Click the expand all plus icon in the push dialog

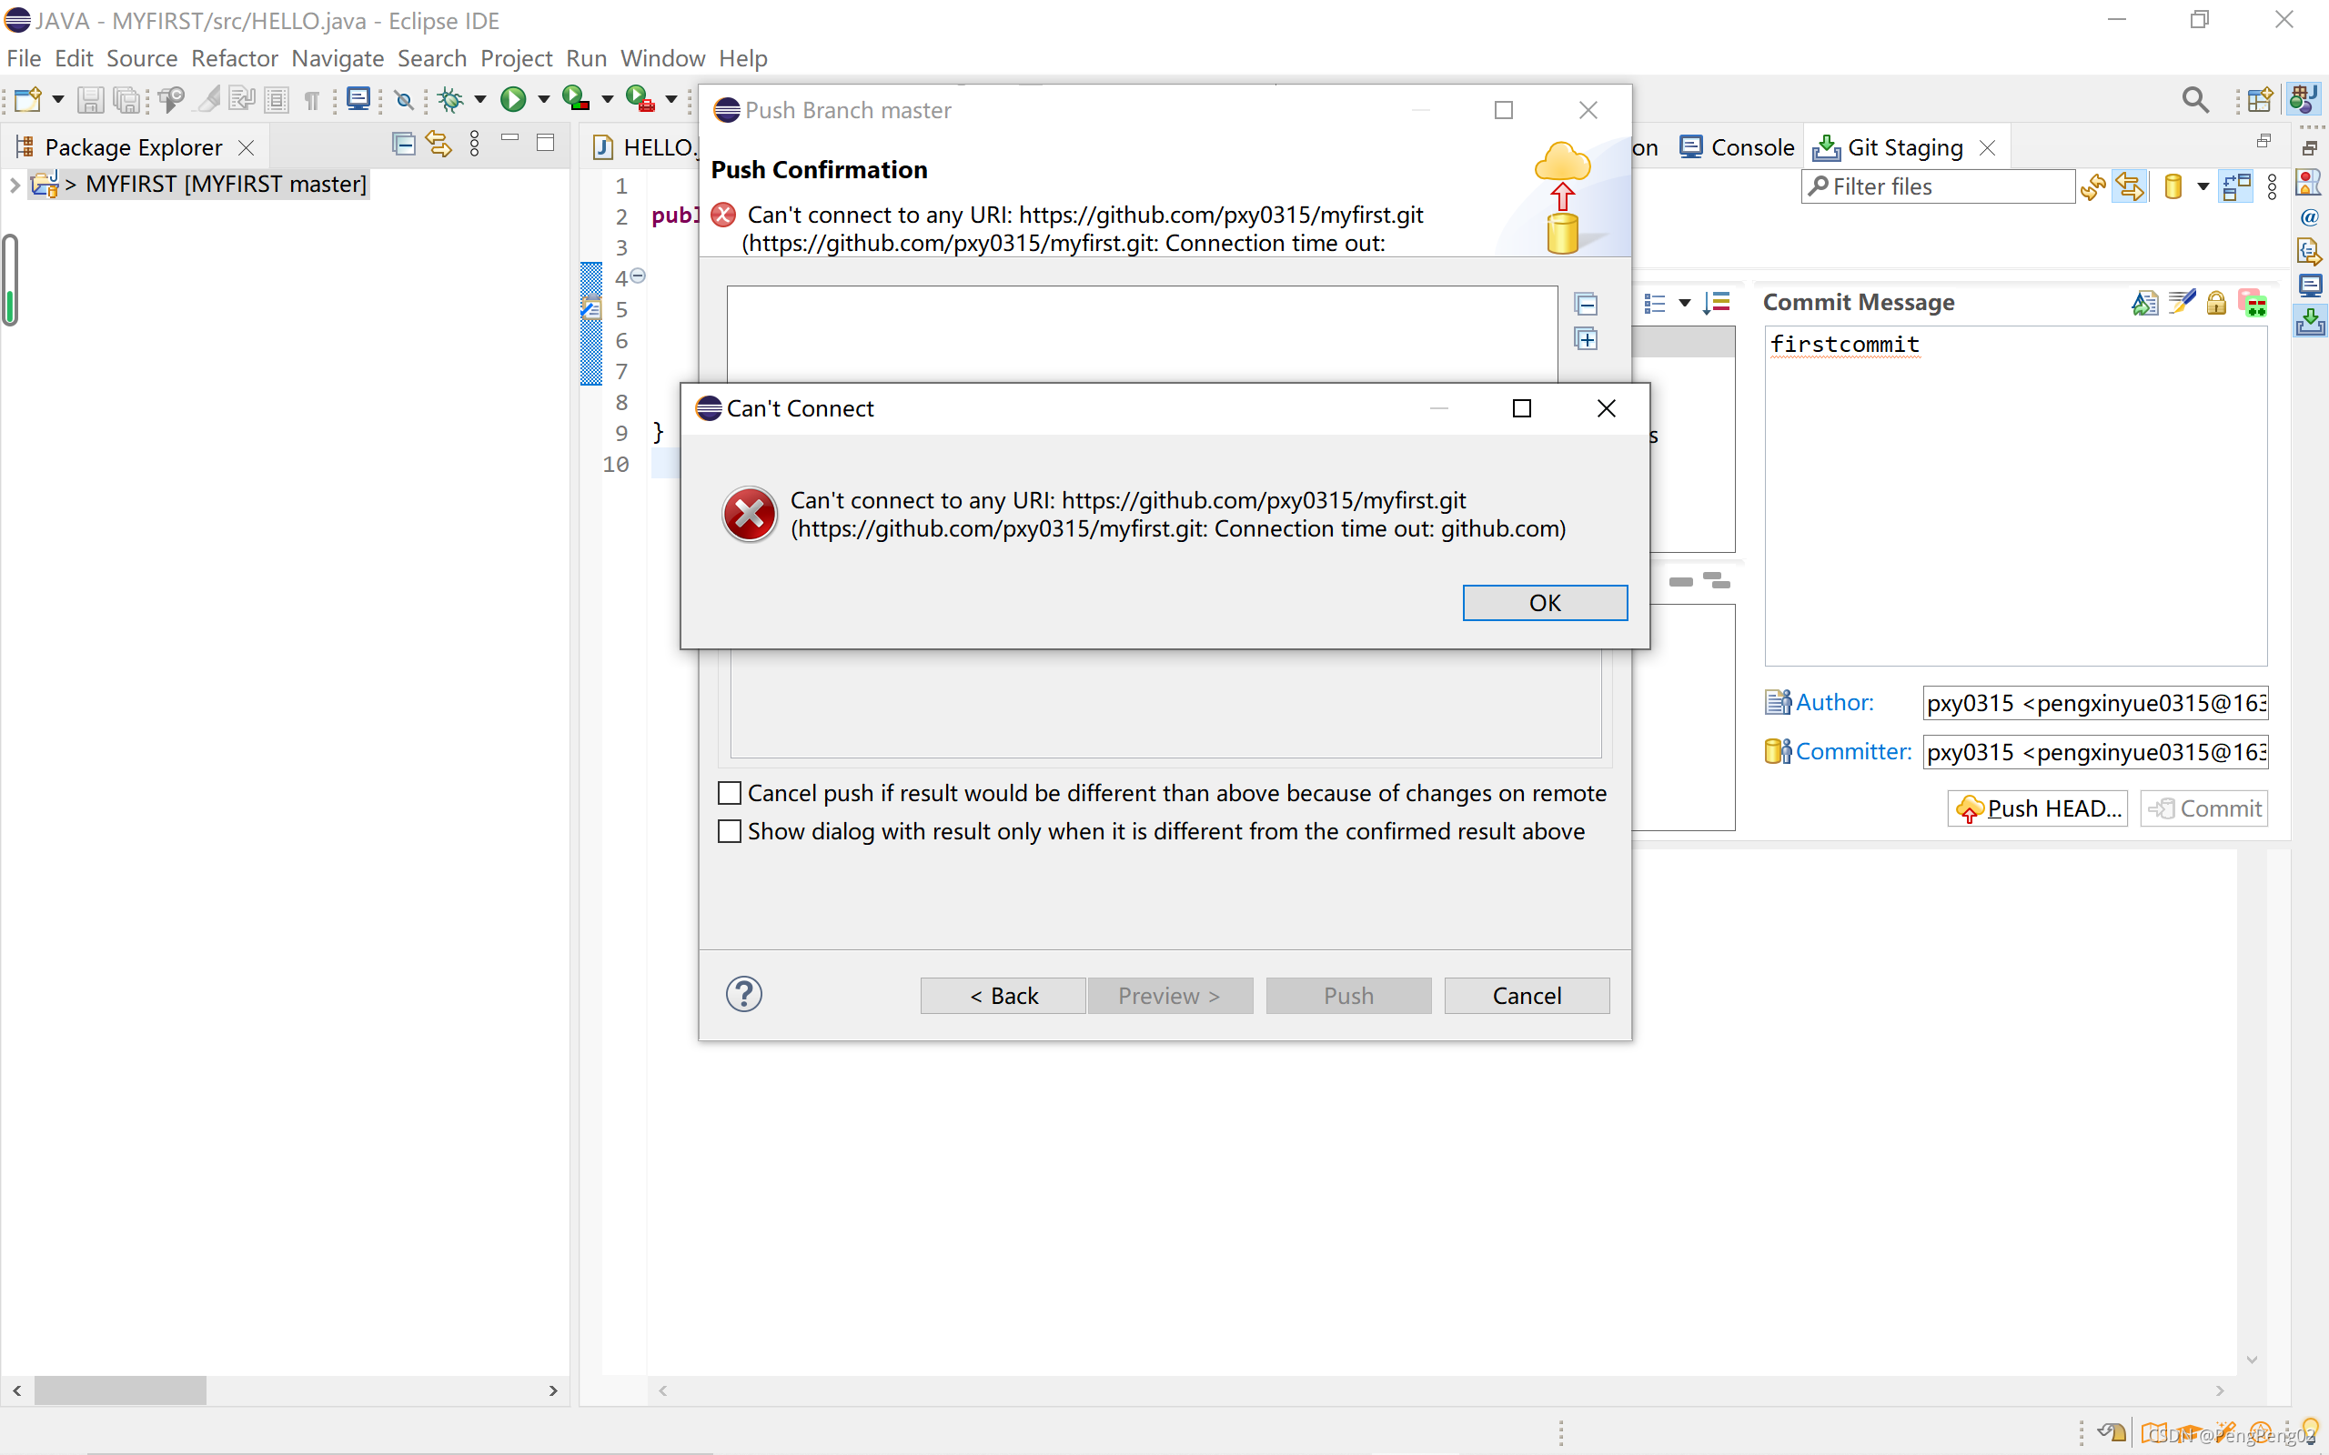pyautogui.click(x=1585, y=340)
